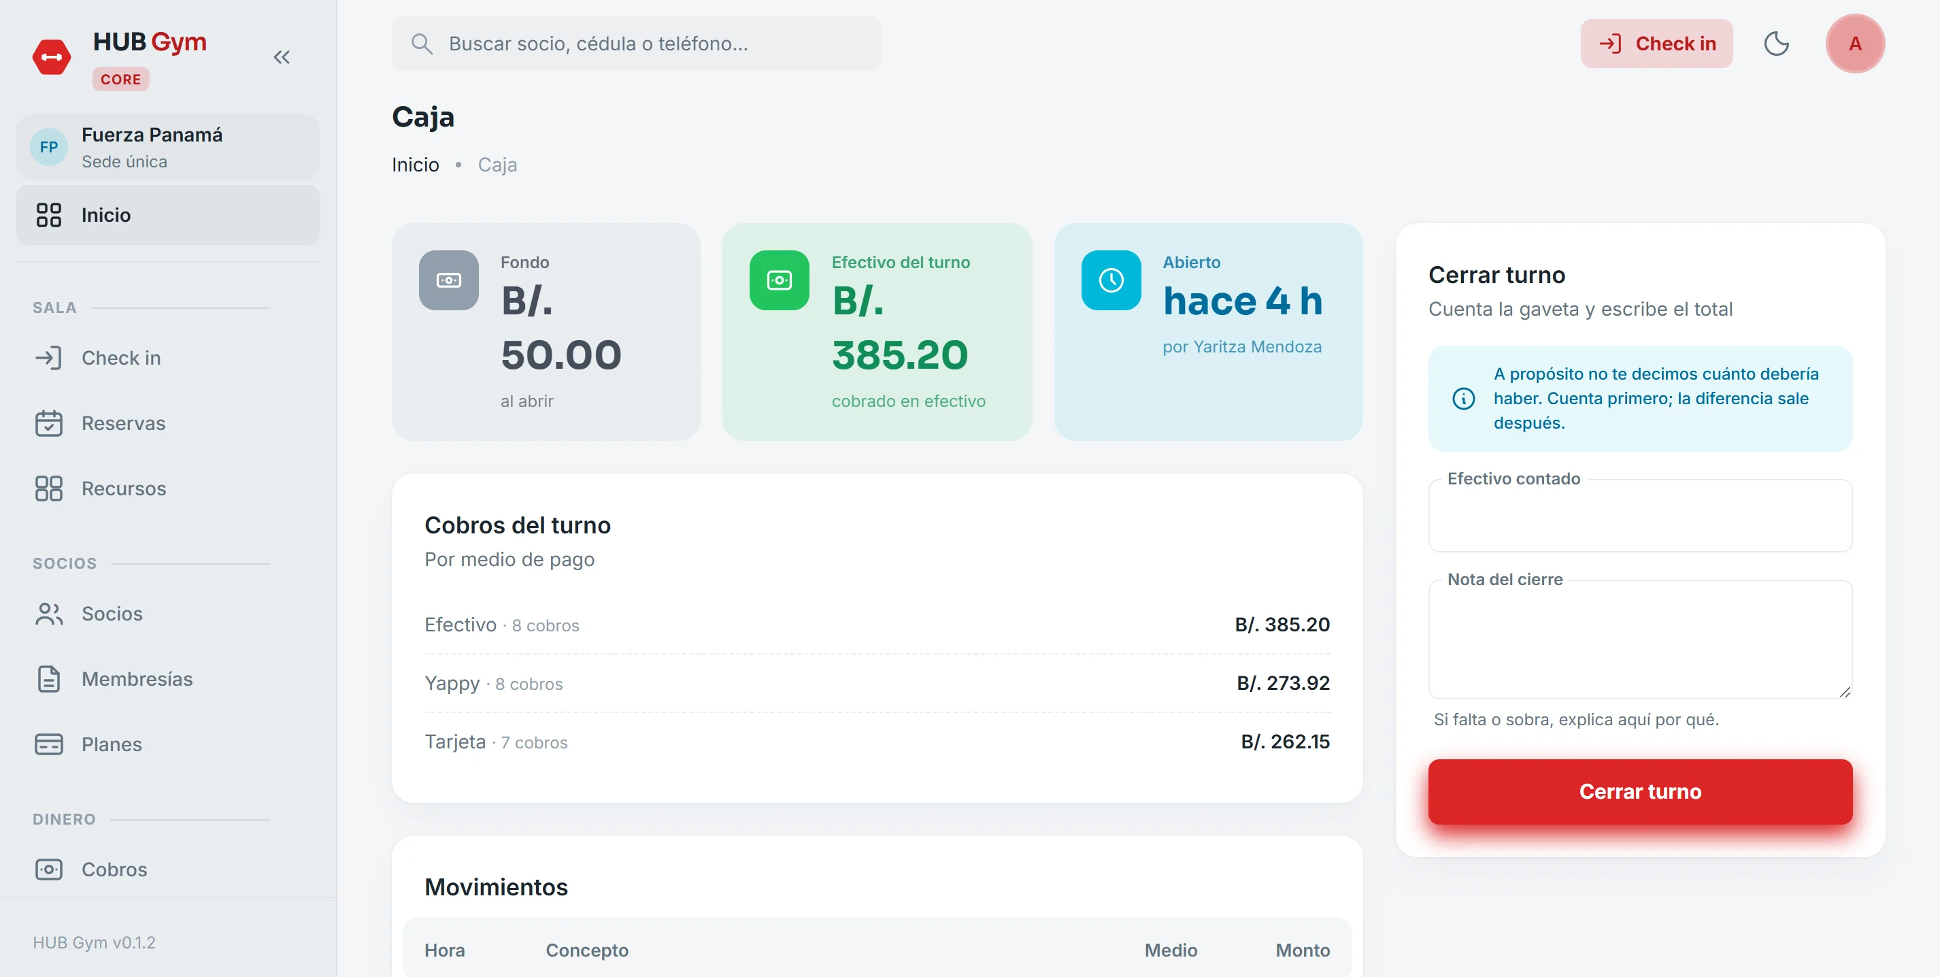Click the Tarjeta · 7 cobros row
This screenshot has width=1940, height=977.
point(877,742)
